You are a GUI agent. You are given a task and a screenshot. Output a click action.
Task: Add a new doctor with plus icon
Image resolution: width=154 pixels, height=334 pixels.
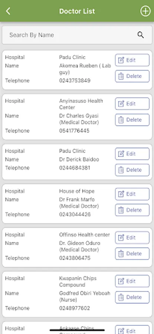tap(145, 11)
